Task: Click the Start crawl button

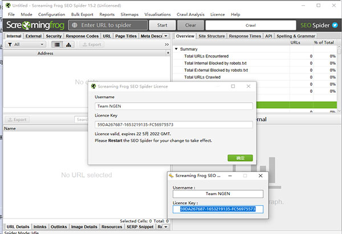Action: (x=162, y=25)
